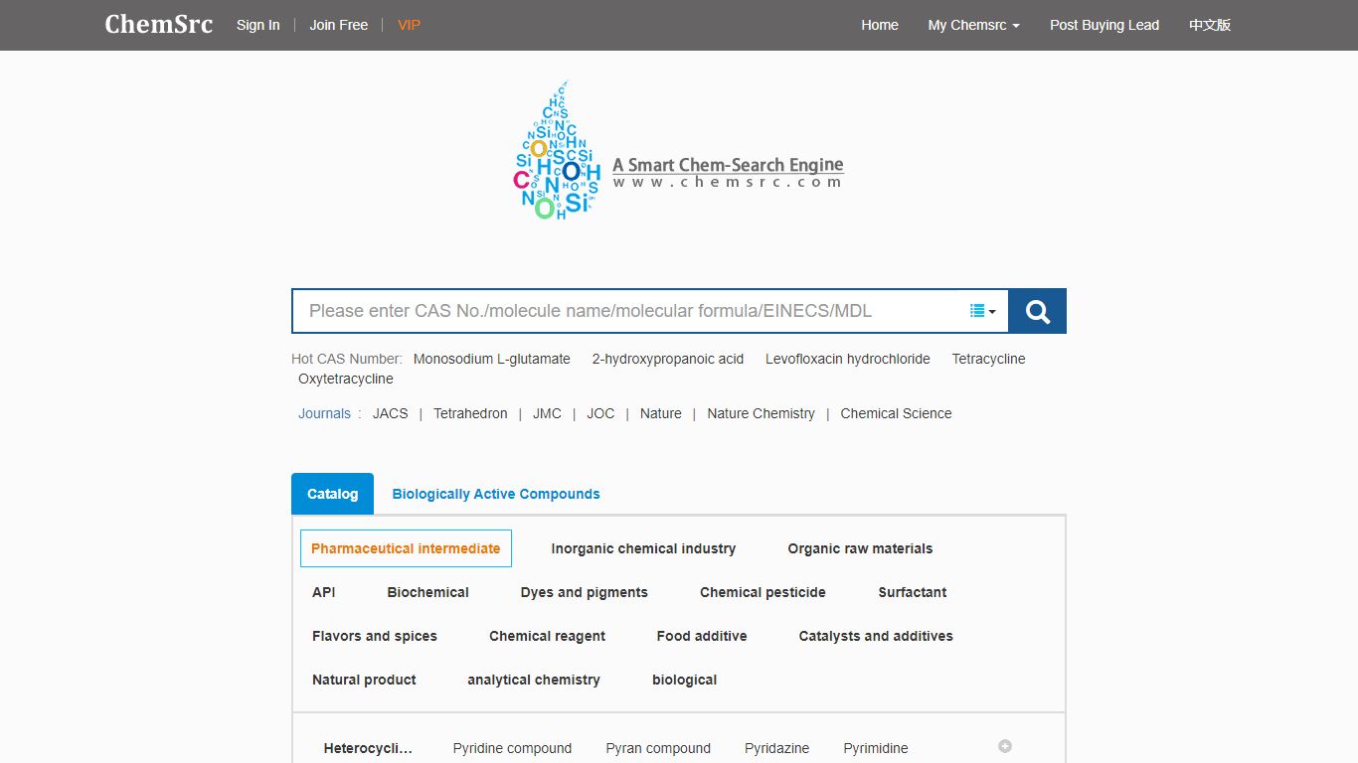Screen dimensions: 1358x763
Task: Switch to Biologically Active Compounds tab
Action: [x=496, y=494]
